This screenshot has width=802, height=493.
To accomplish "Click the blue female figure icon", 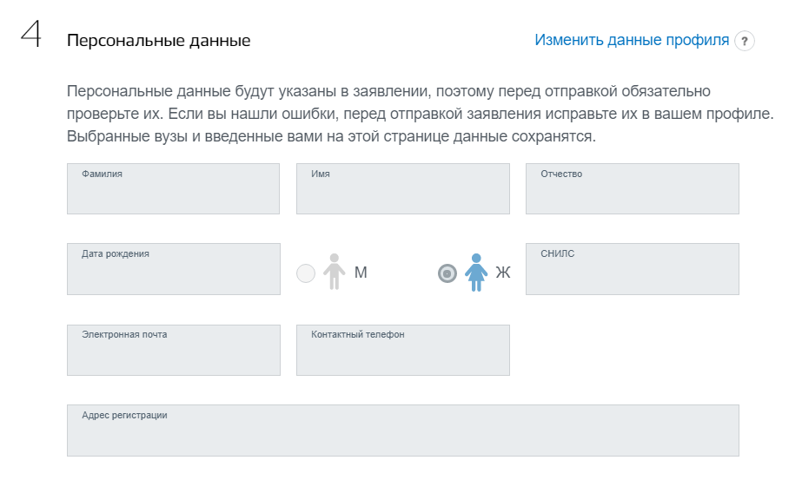I will point(476,273).
